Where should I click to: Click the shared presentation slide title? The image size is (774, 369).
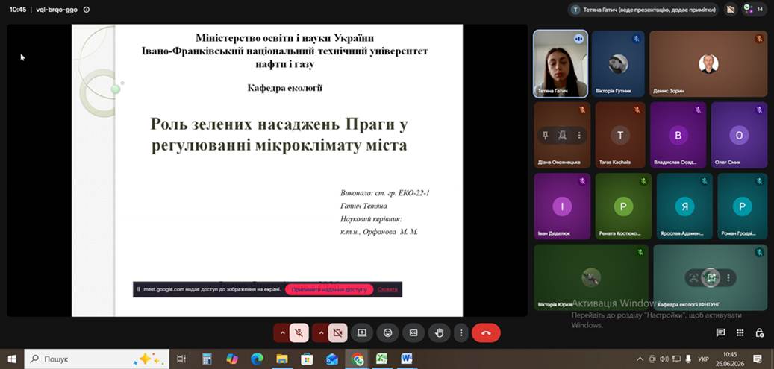coord(279,135)
